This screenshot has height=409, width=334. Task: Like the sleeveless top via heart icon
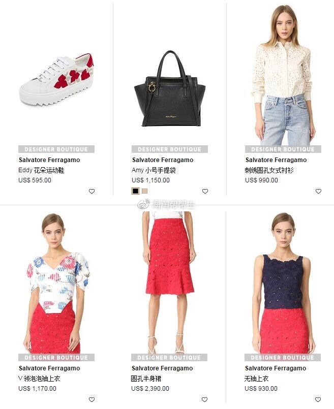(318, 399)
